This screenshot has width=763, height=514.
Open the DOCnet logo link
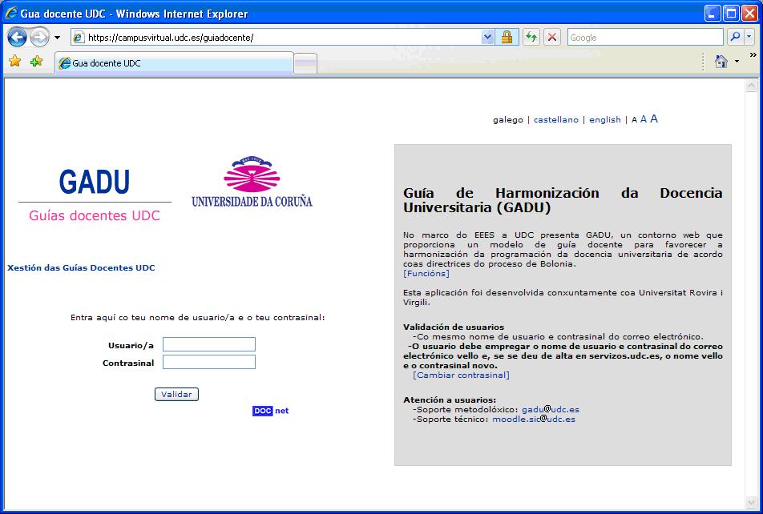tap(271, 411)
